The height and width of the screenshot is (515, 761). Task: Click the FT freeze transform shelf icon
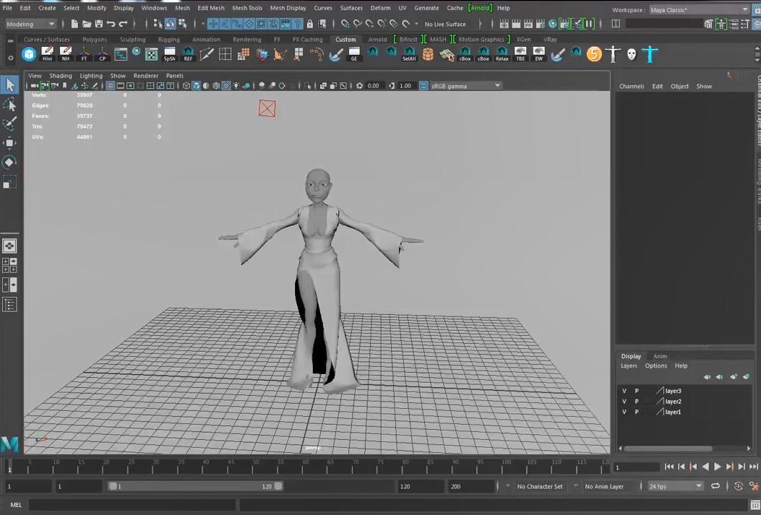[84, 54]
